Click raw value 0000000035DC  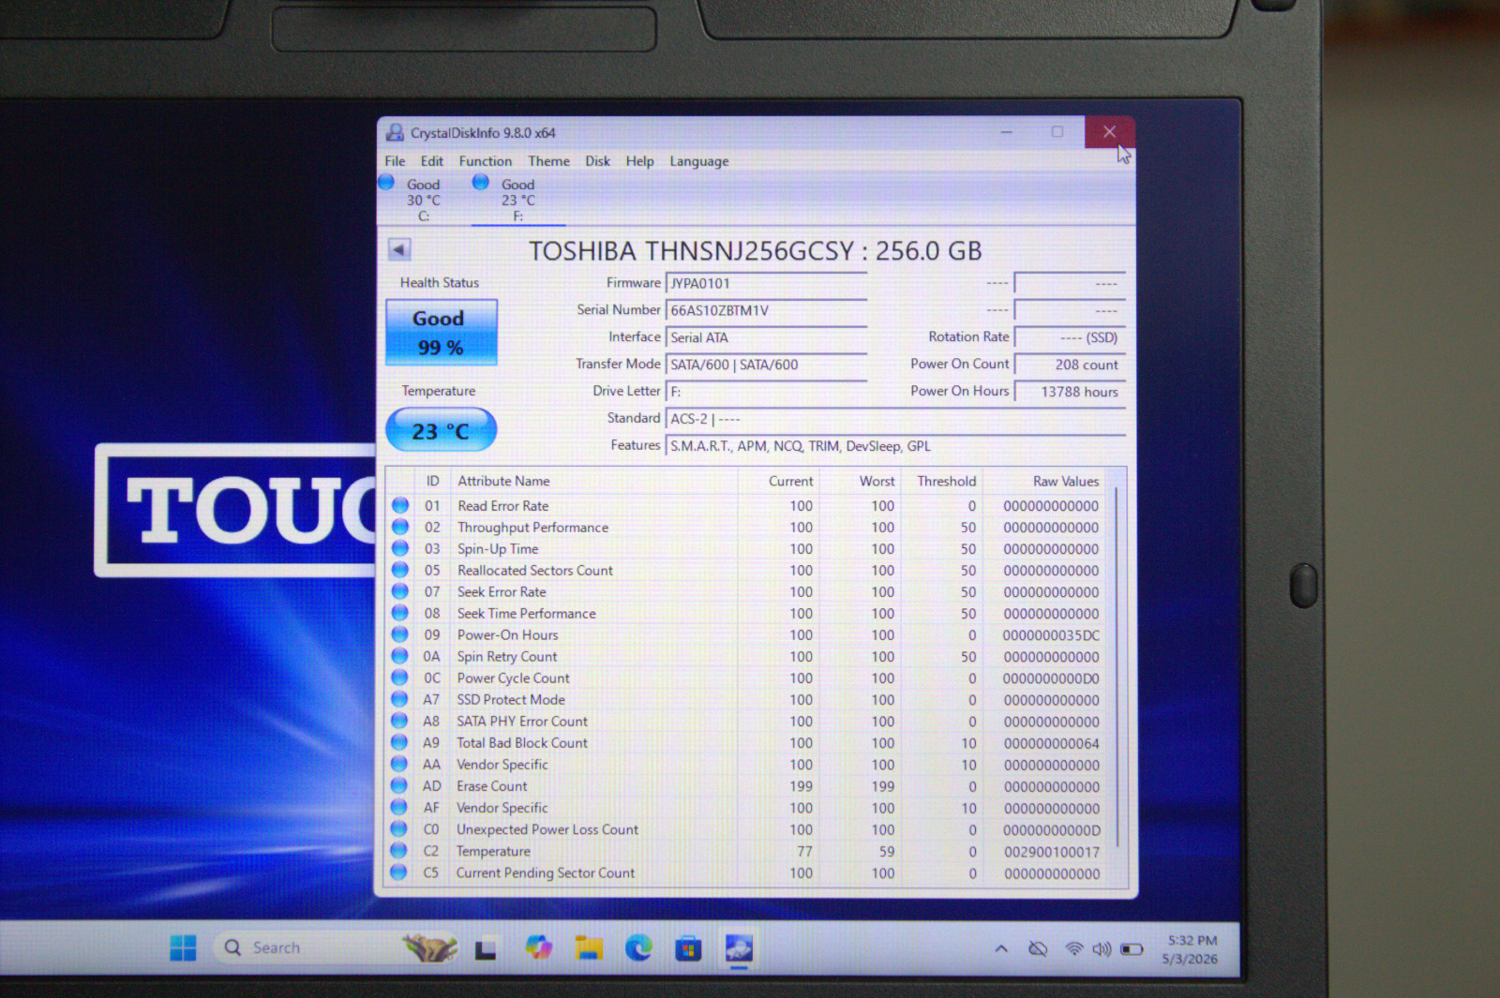click(x=1051, y=635)
